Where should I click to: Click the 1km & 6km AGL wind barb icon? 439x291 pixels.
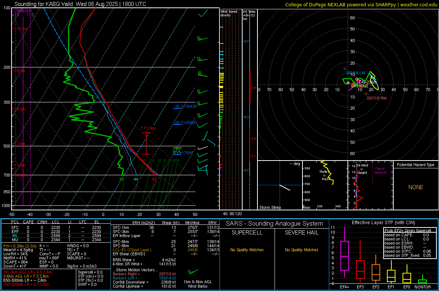click(x=193, y=271)
